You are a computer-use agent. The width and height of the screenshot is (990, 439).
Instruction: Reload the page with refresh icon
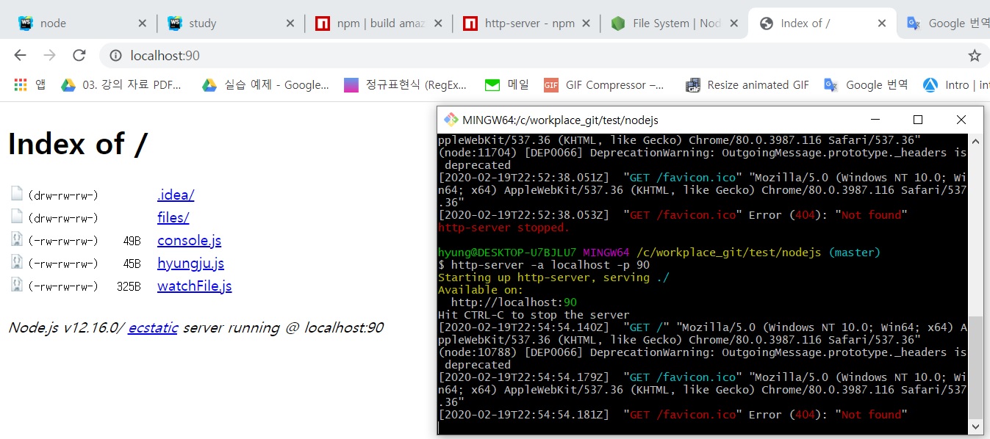click(79, 56)
